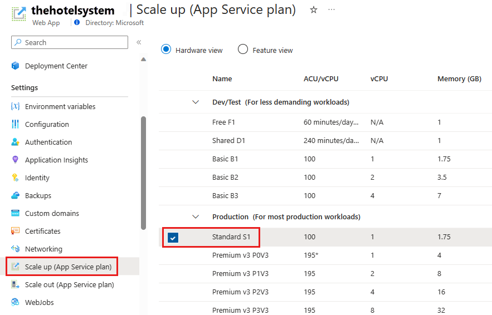Select the Basic B3 plan row
The width and height of the screenshot is (492, 315).
(x=325, y=195)
